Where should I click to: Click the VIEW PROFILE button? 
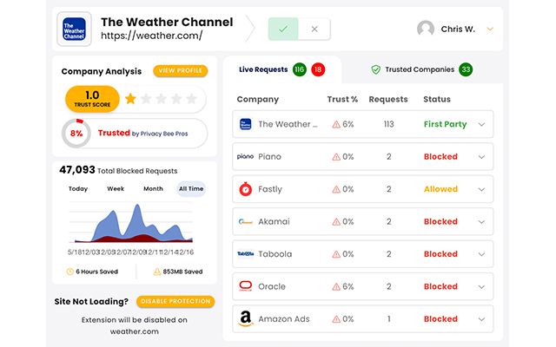pos(181,71)
